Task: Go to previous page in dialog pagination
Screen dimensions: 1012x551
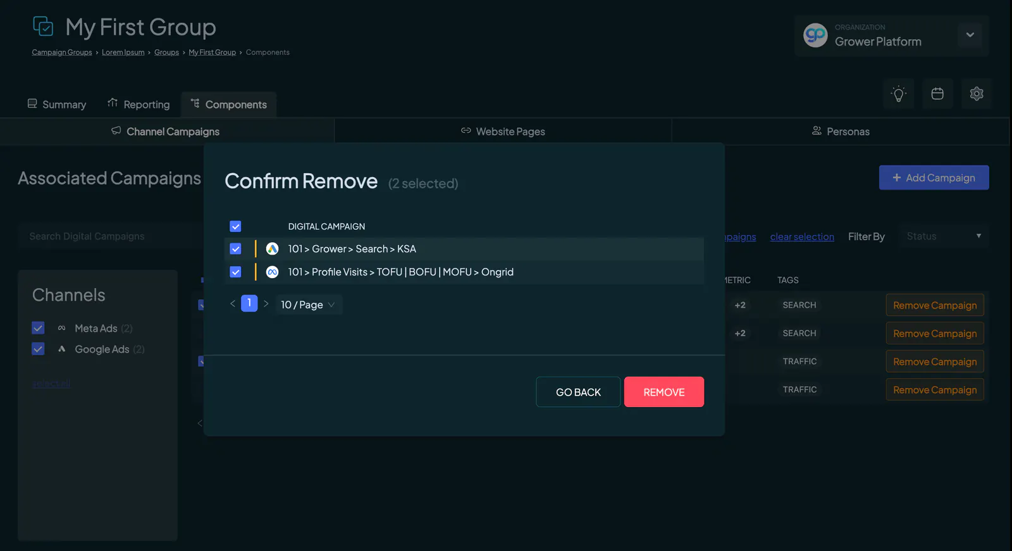Action: click(233, 304)
